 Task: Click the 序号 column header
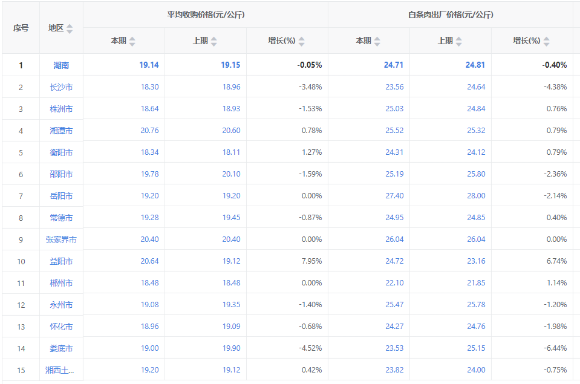21,28
